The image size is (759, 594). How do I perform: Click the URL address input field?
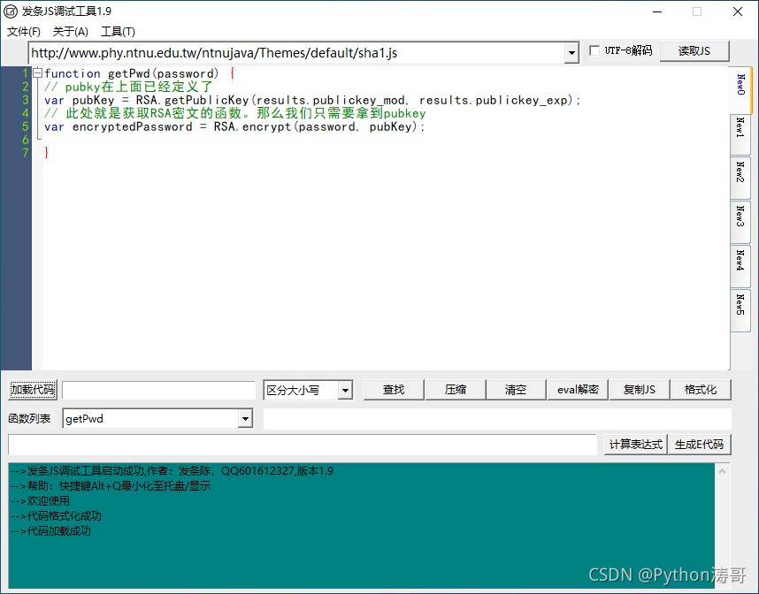(296, 53)
